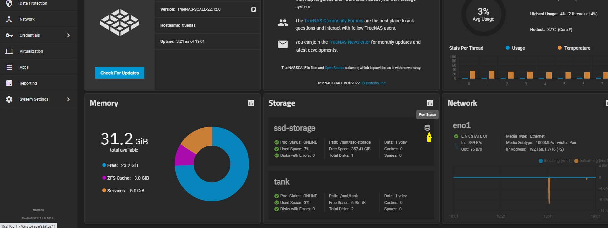The height and width of the screenshot is (228, 608).
Task: Open the TrueNAS Community Forums link
Action: click(x=333, y=21)
